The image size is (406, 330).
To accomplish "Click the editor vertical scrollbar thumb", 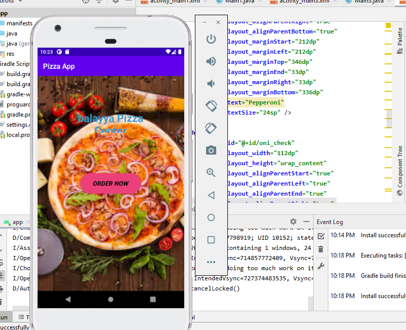I will 389,119.
